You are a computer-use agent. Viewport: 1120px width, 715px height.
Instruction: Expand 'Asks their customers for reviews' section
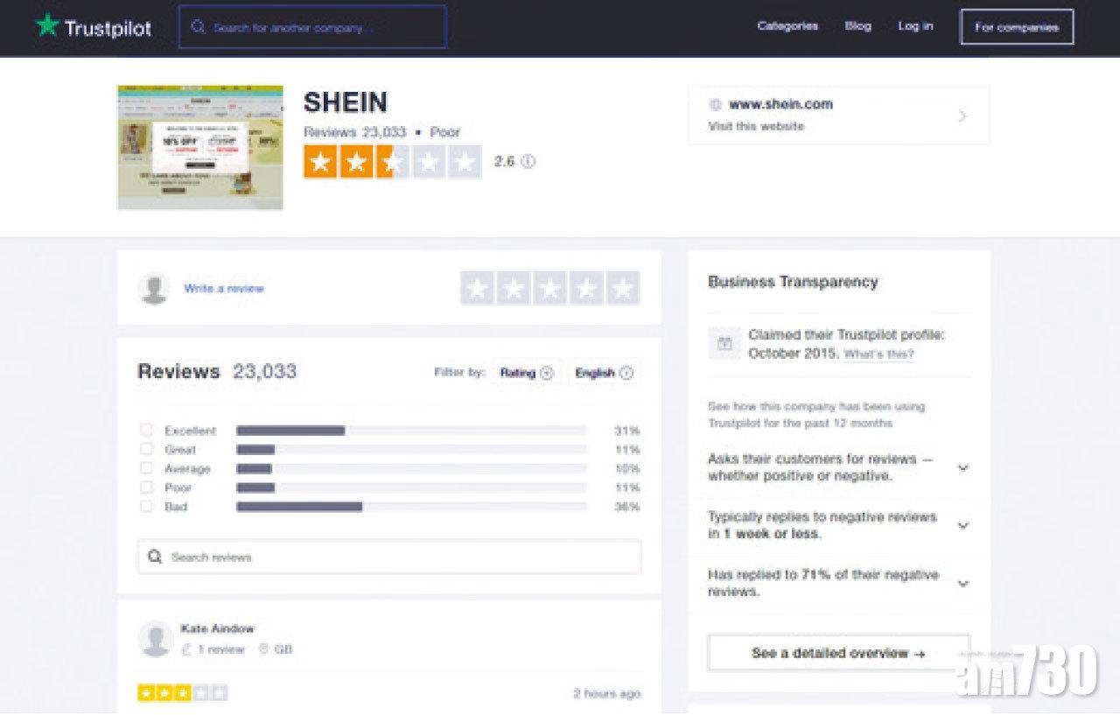pyautogui.click(x=962, y=467)
